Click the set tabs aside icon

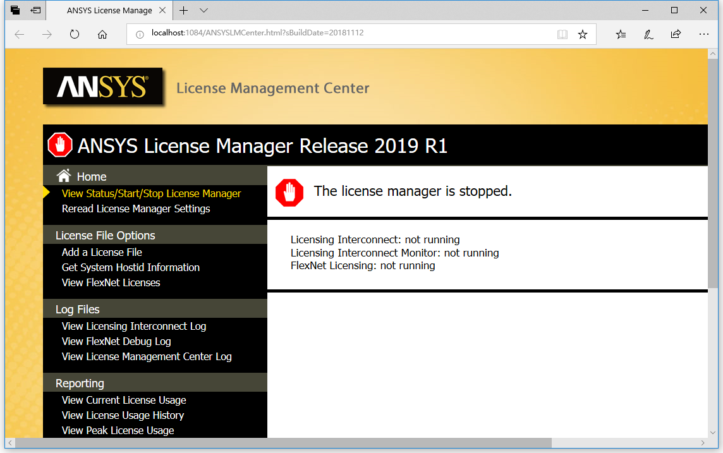[35, 9]
